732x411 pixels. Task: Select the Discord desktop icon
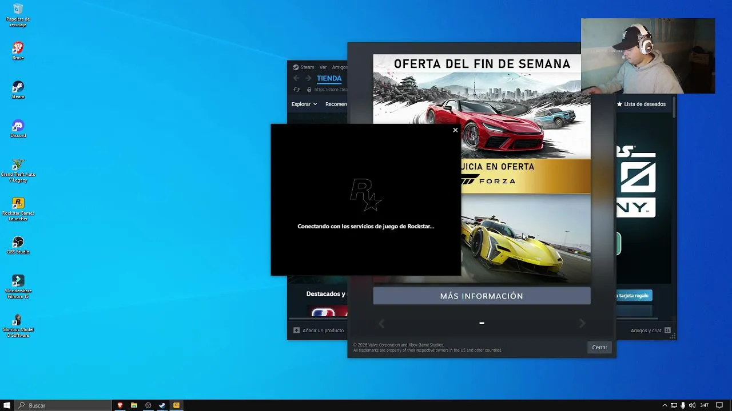[18, 128]
